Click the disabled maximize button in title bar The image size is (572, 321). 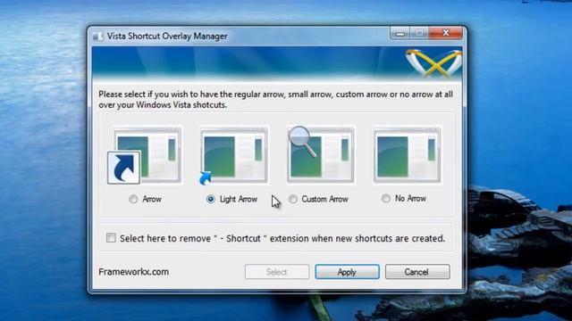[x=419, y=33]
